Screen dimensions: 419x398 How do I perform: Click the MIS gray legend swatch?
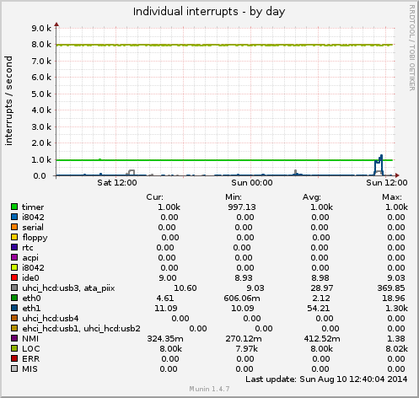(14, 368)
